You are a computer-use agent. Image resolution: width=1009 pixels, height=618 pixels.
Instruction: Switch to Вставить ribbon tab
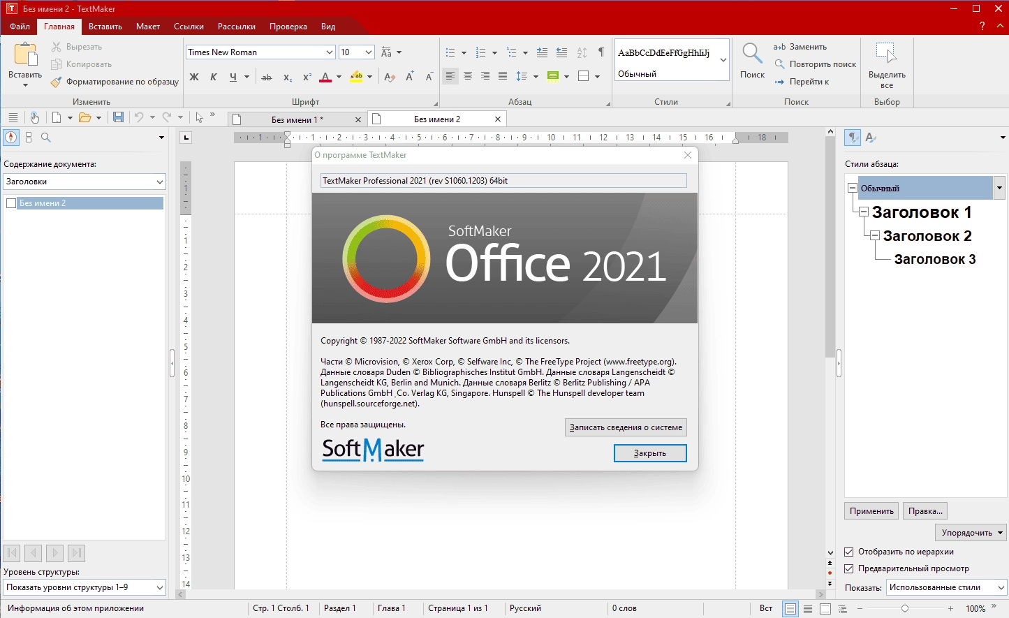[105, 27]
